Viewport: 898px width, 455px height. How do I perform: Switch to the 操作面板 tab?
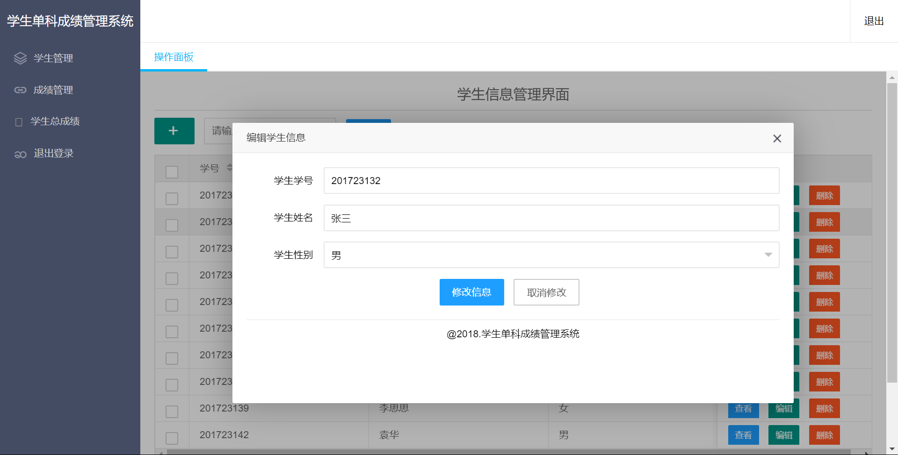174,57
